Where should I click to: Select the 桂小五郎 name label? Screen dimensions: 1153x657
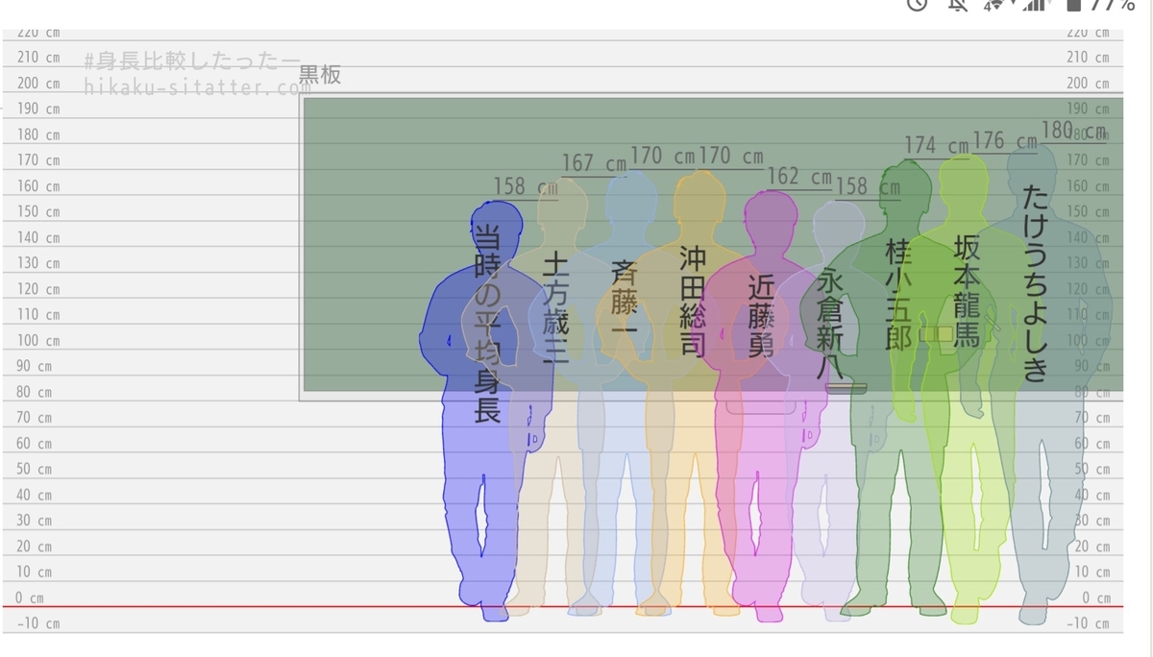(x=898, y=294)
